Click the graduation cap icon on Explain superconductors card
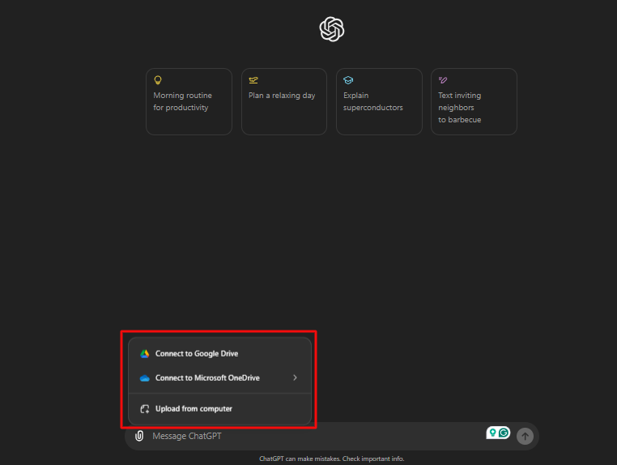 click(348, 80)
